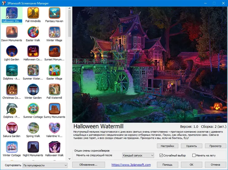The height and width of the screenshot is (170, 228).
Task: Select the Summer Cottage screensaver icon
Action: [x=33, y=109]
